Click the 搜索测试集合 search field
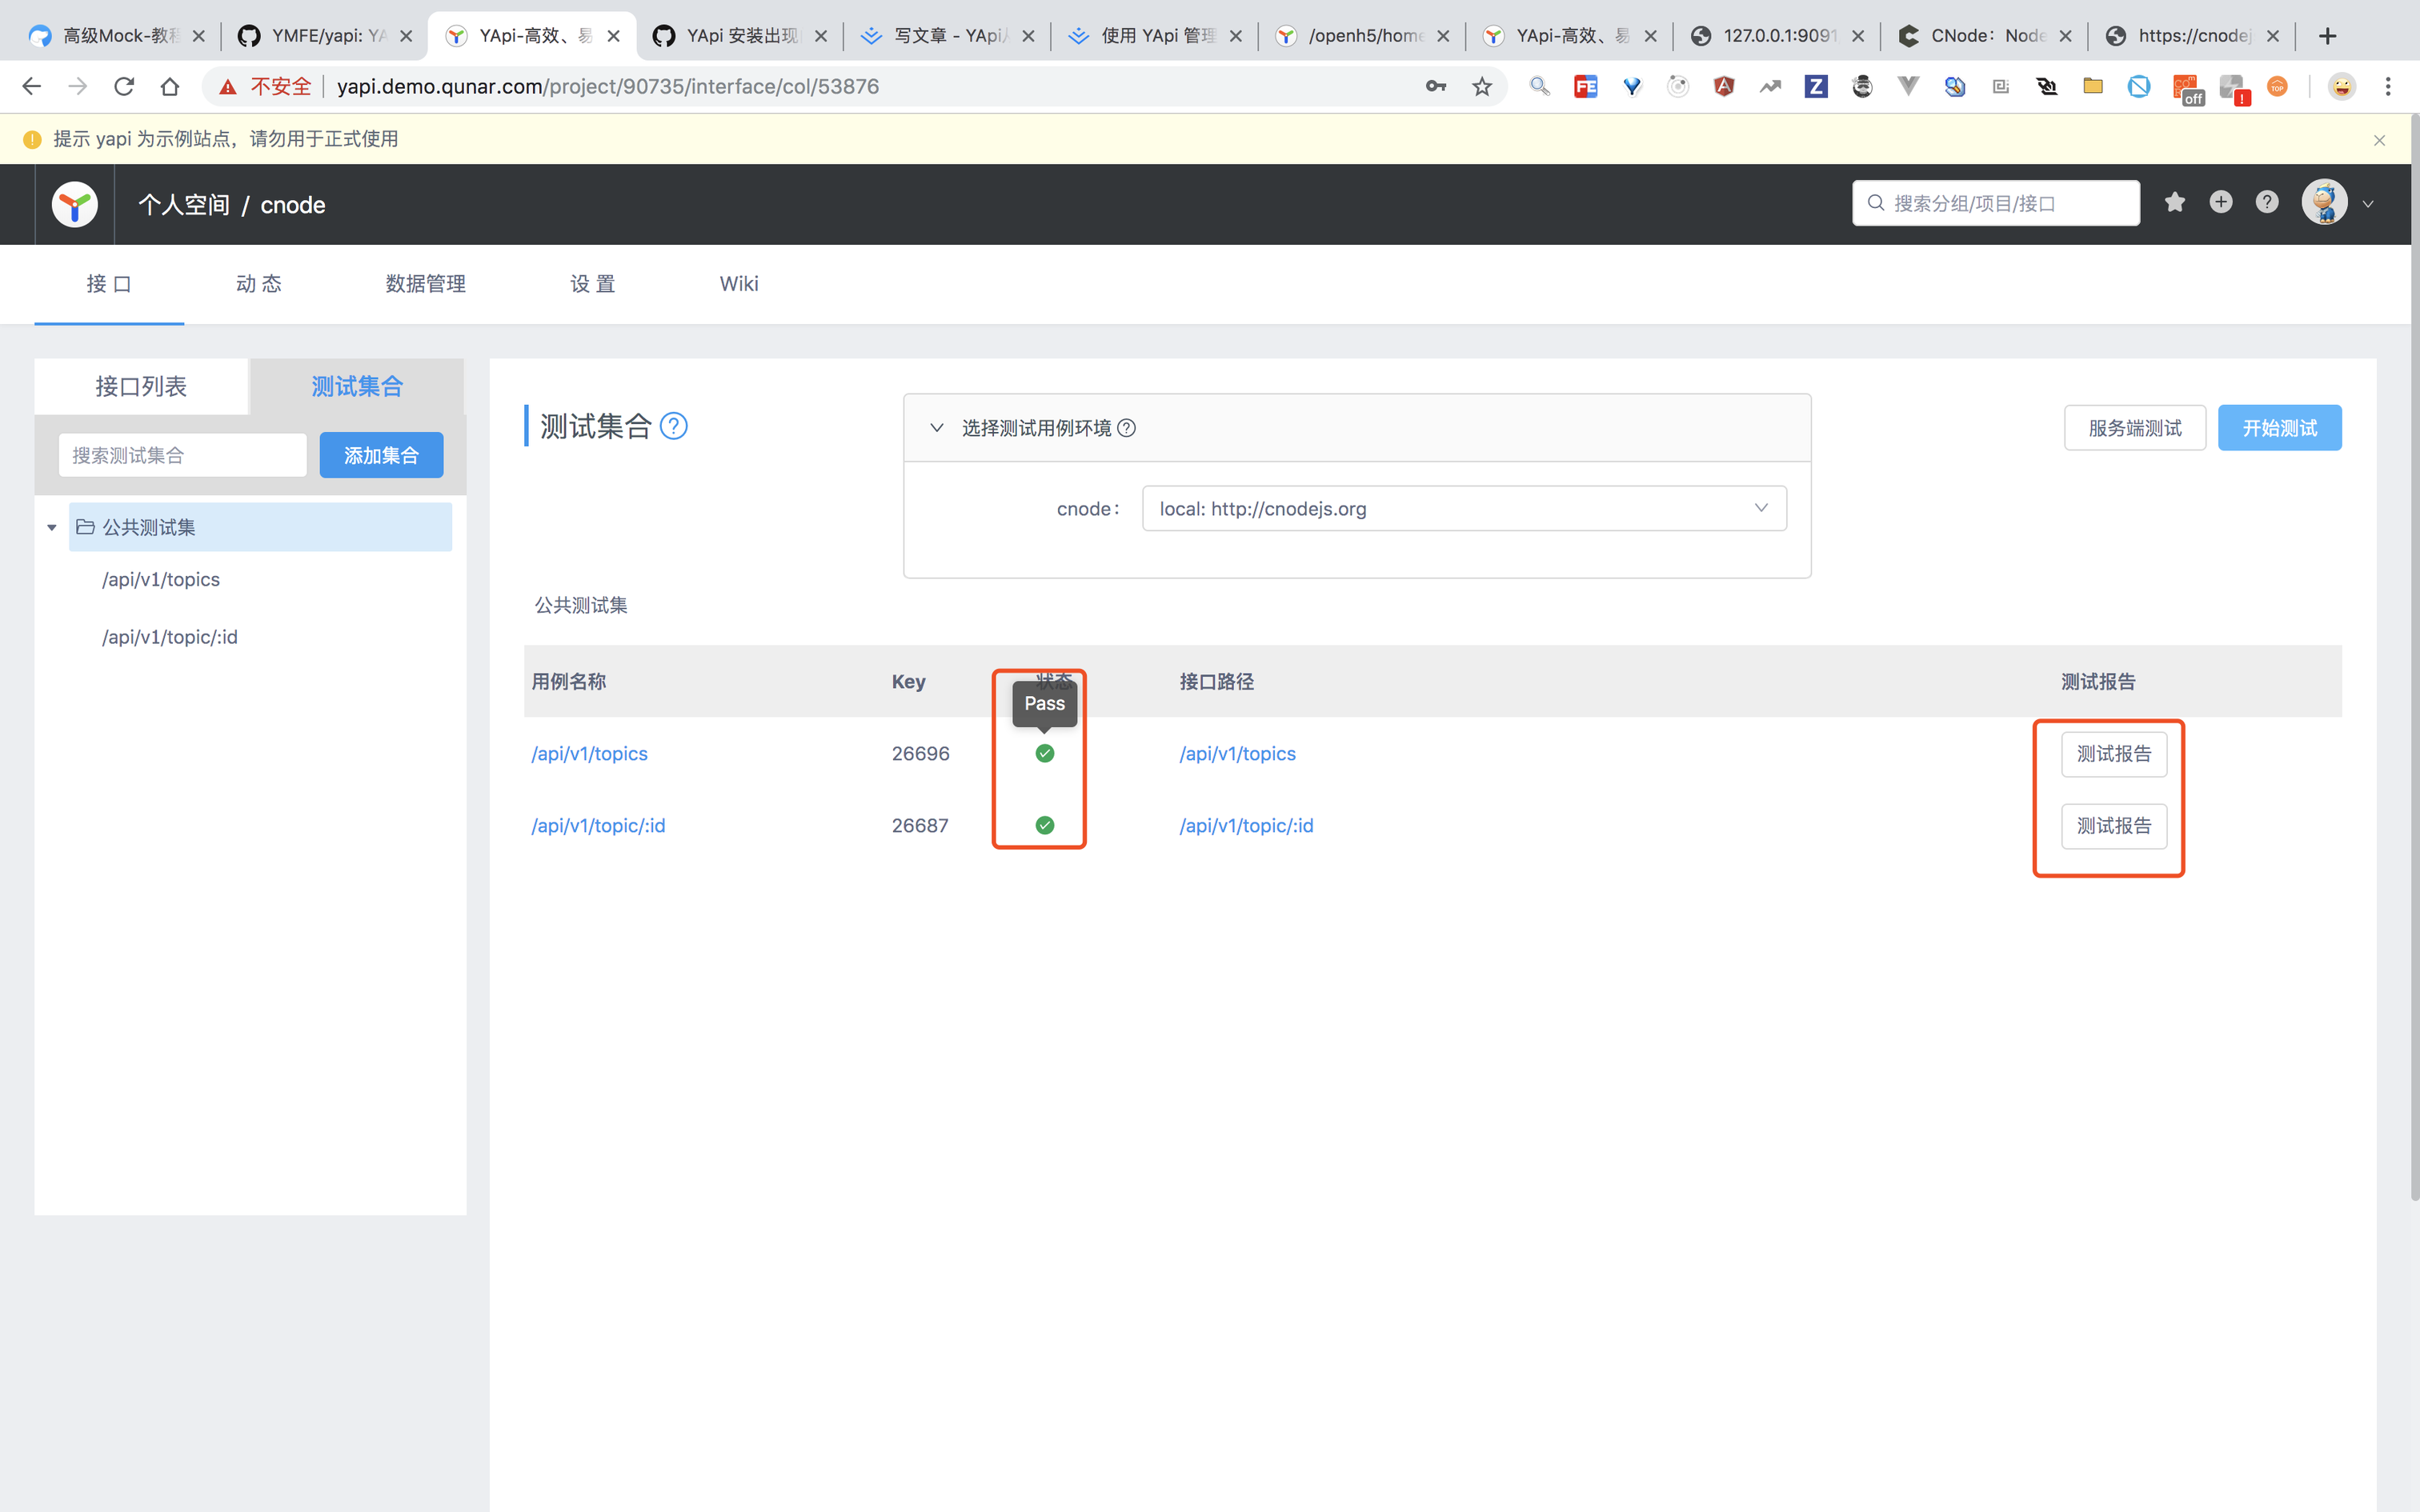Screen dimensions: 2420x1512 coord(183,455)
